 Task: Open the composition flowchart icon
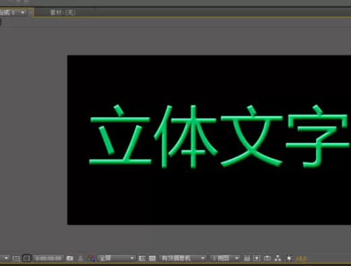(278, 259)
